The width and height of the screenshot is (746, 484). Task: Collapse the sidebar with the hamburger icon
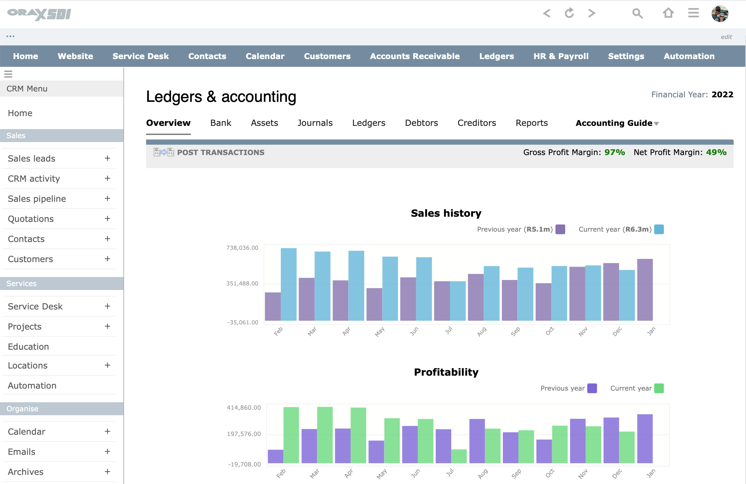pyautogui.click(x=8, y=74)
